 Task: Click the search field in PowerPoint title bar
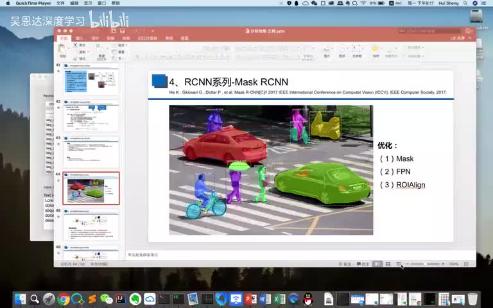click(x=429, y=31)
